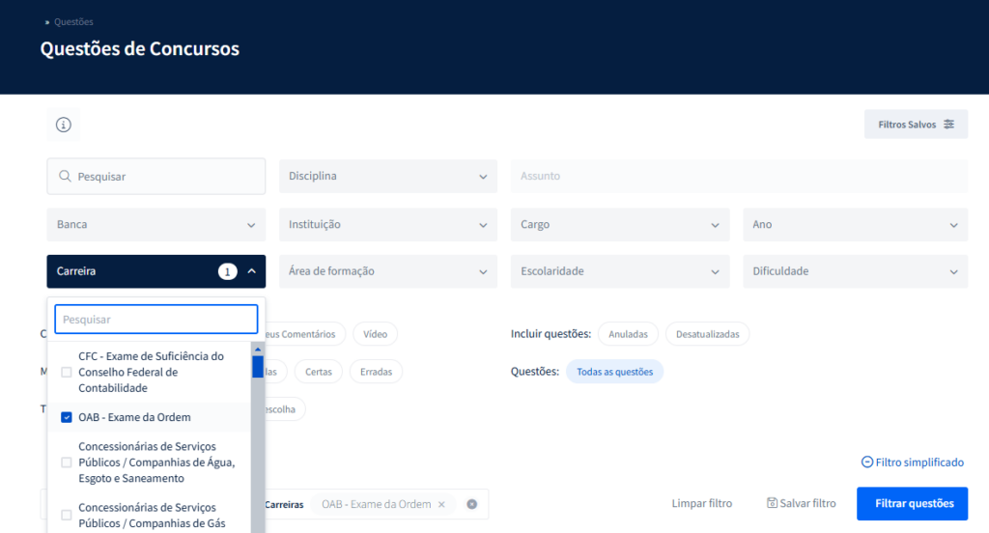Toggle the Certas filter chip

click(x=319, y=372)
